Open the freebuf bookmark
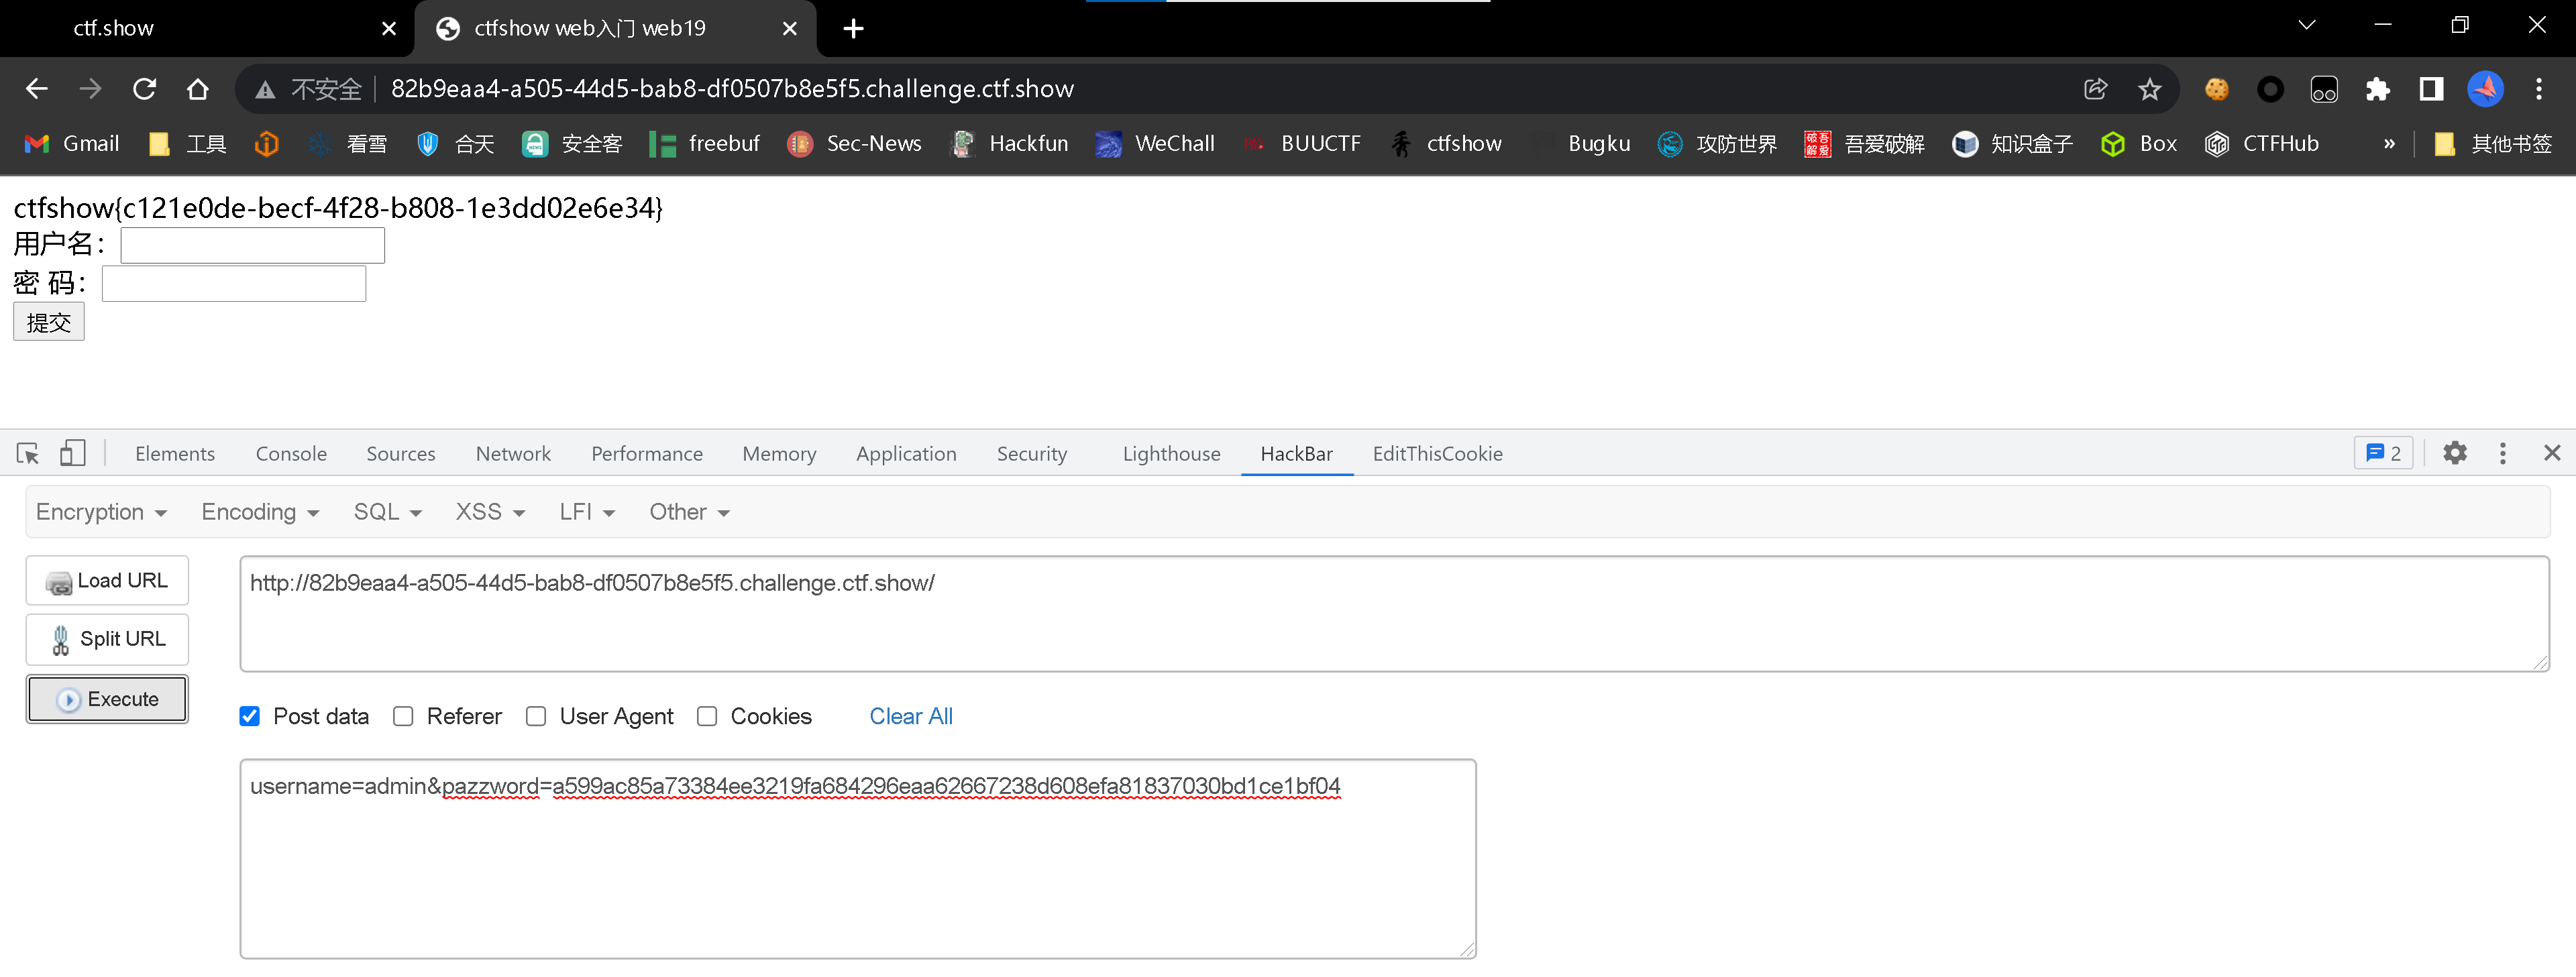2576x977 pixels. point(705,143)
